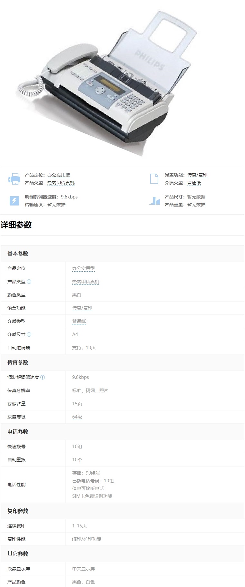
Task: Click the 1-15页 value for 连续复印
Action: (x=79, y=526)
